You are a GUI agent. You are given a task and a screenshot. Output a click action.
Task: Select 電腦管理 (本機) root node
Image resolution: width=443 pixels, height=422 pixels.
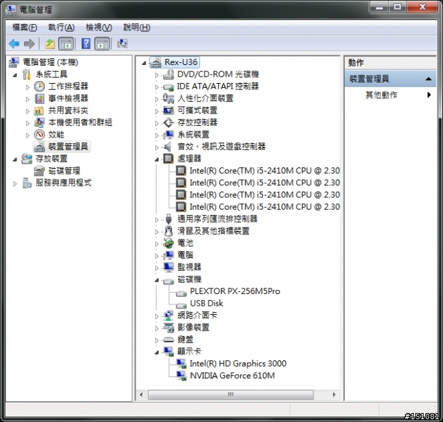(51, 62)
